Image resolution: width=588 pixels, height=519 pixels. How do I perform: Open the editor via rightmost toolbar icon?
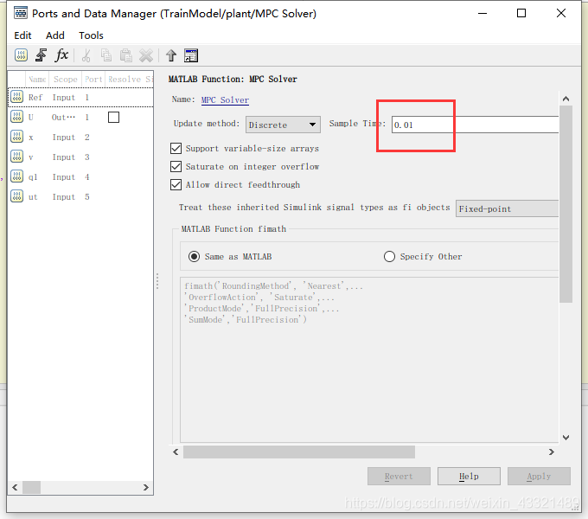(191, 55)
